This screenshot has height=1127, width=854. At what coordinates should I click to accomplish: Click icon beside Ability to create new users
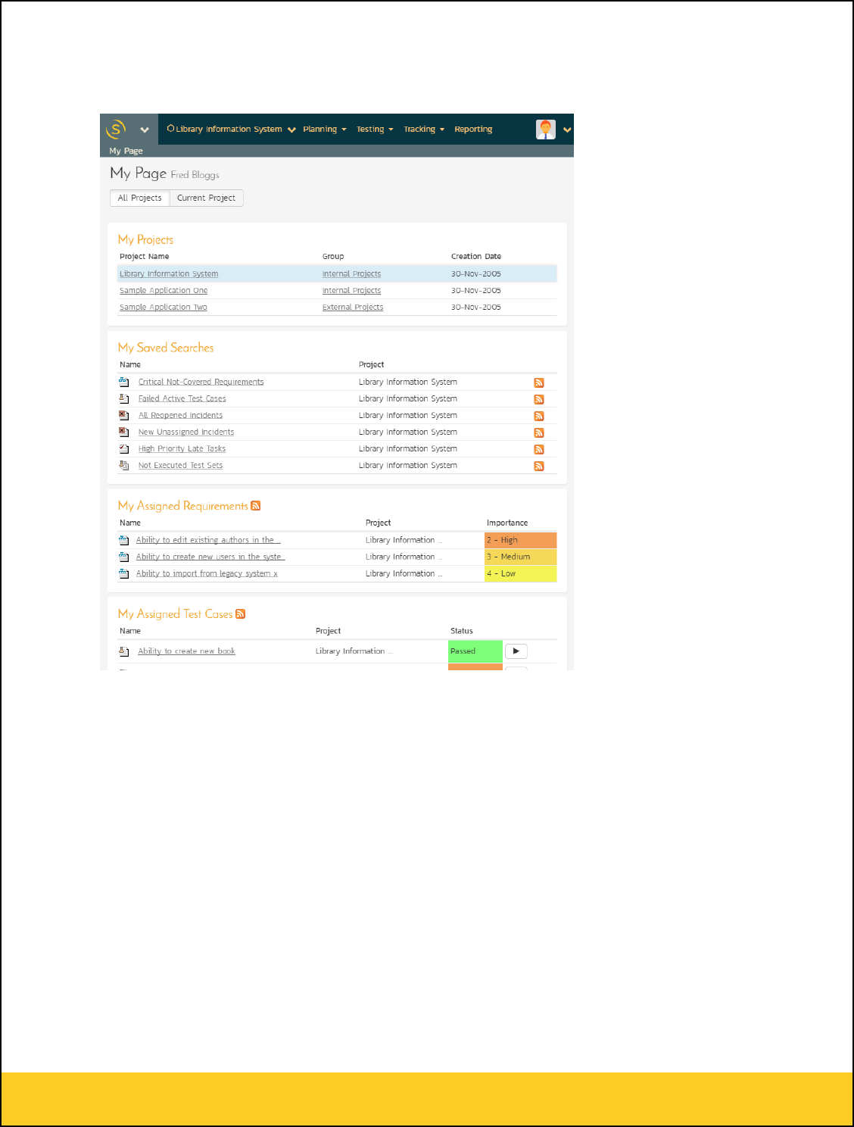124,557
